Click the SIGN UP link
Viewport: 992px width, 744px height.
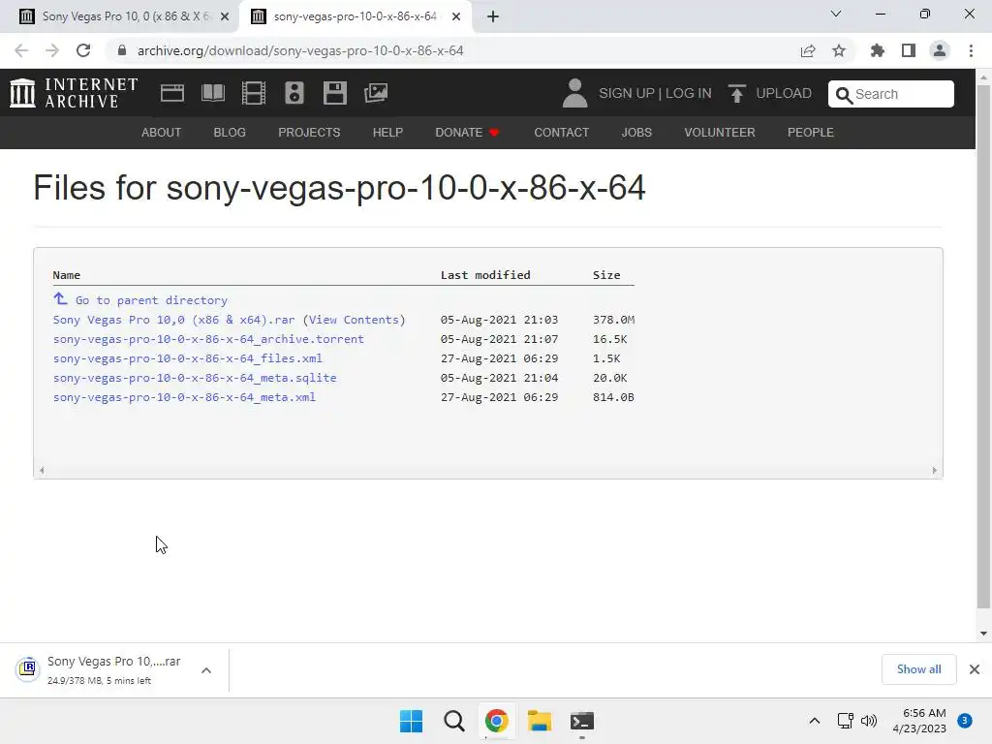click(x=627, y=93)
